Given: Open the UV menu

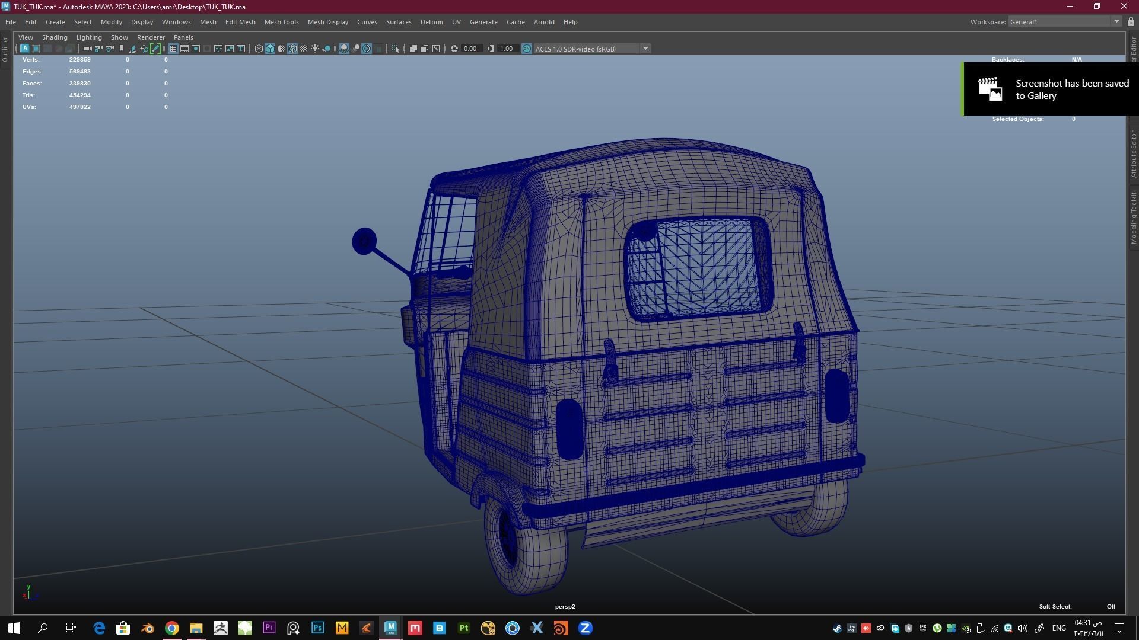Looking at the screenshot, I should pyautogui.click(x=456, y=22).
